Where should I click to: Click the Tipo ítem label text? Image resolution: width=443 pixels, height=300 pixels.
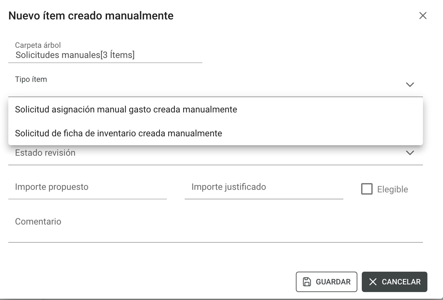(31, 79)
